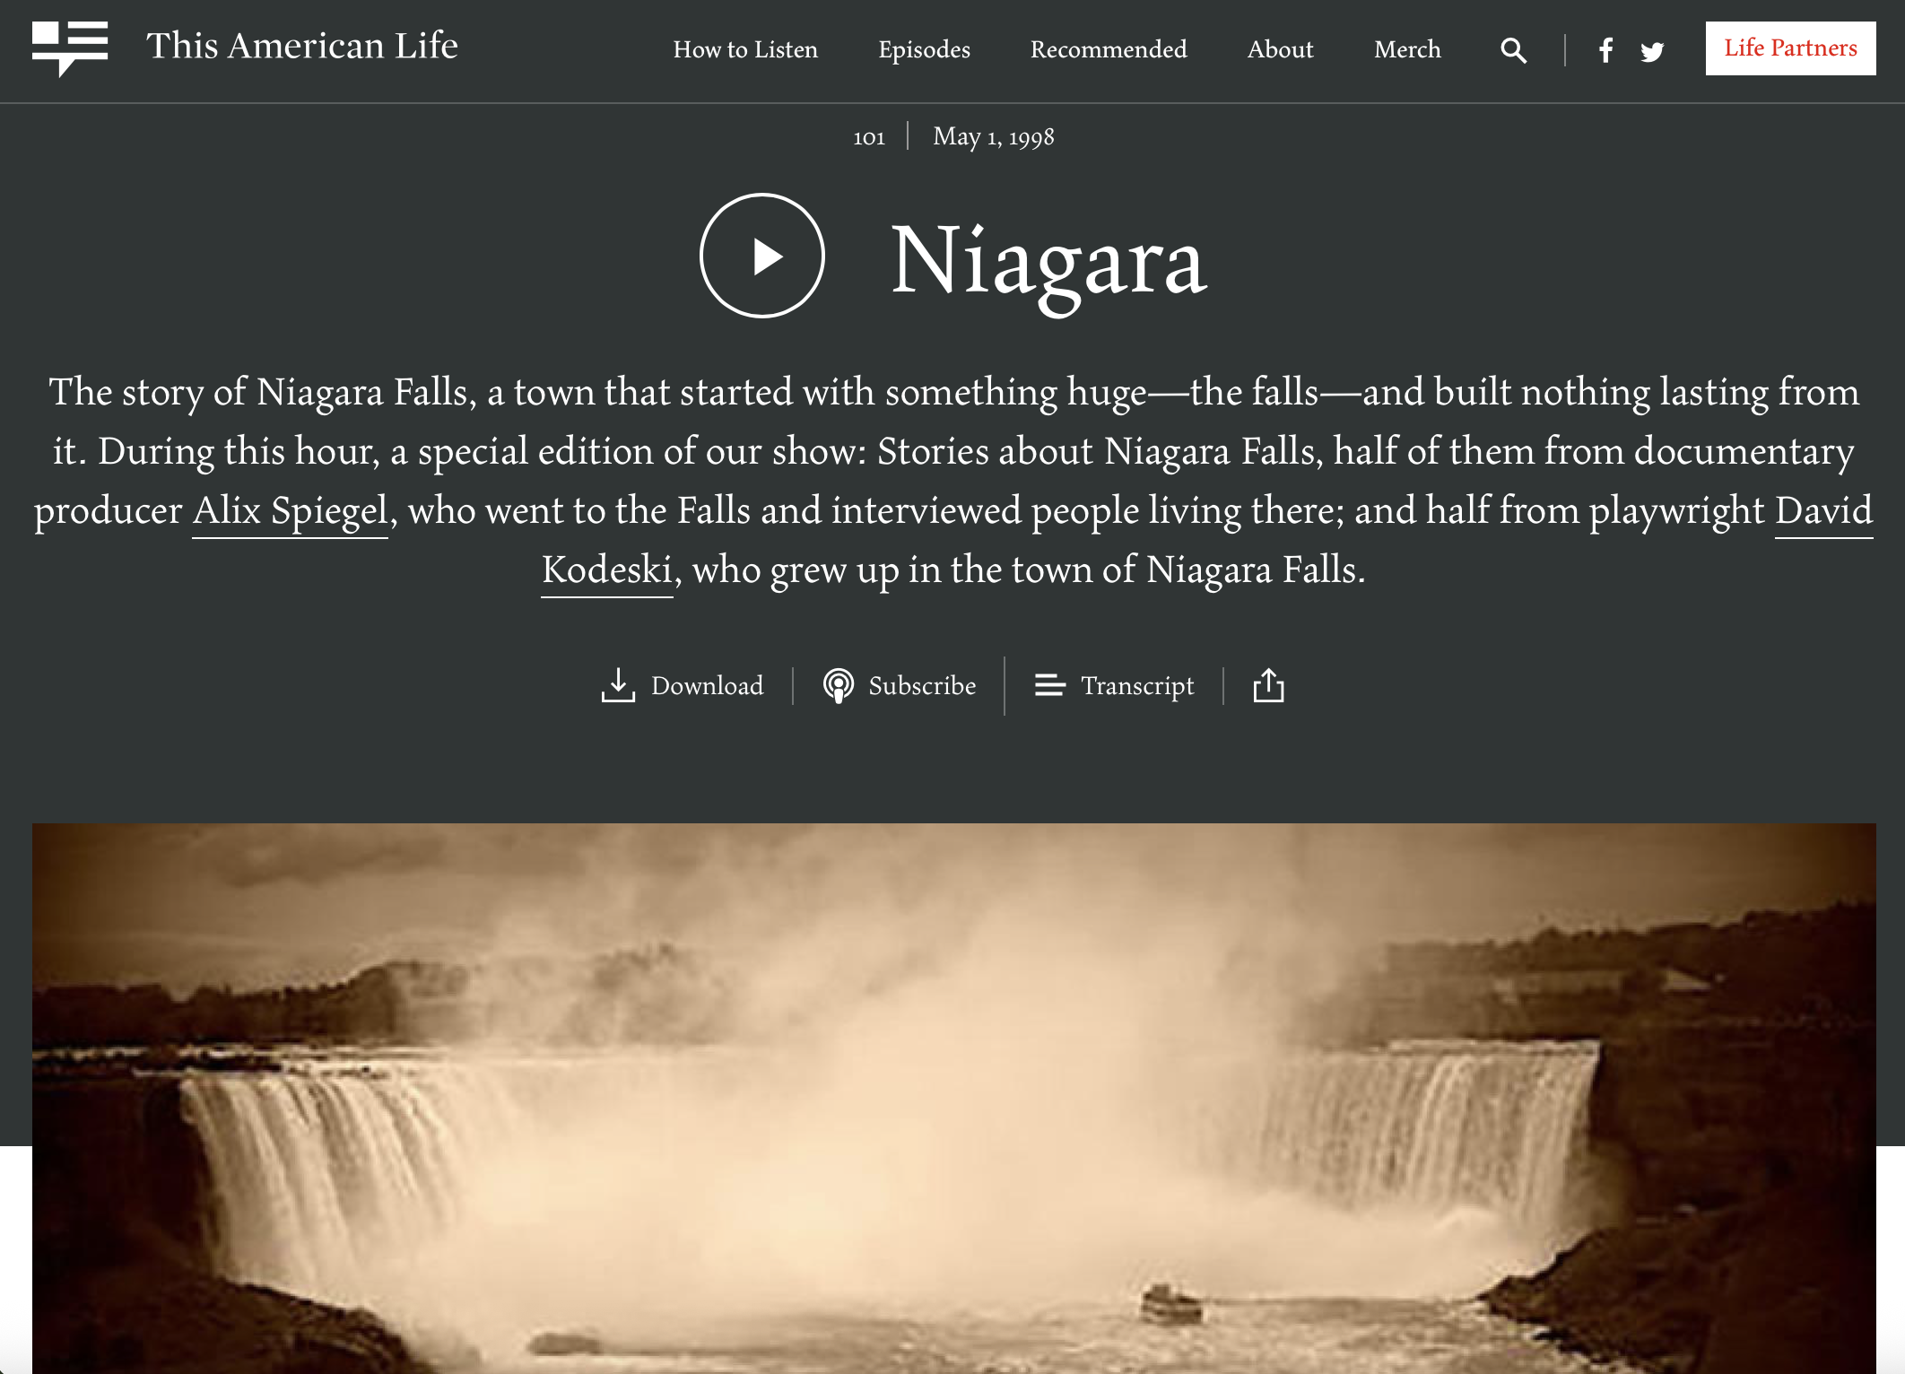Open the Recommended section
This screenshot has width=1905, height=1374.
1109,49
